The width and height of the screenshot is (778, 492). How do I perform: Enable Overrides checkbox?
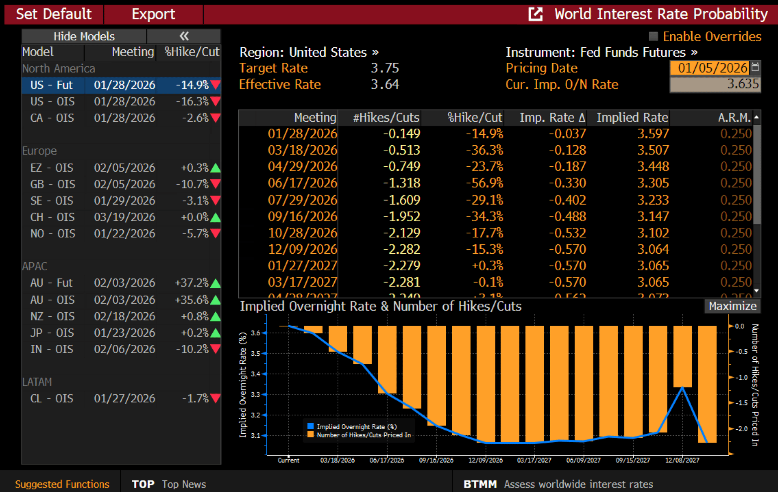pos(653,36)
